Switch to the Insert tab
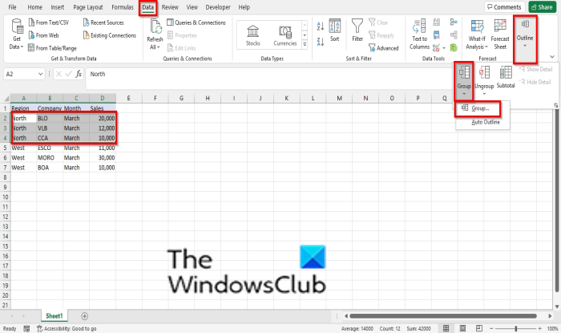 click(x=57, y=7)
